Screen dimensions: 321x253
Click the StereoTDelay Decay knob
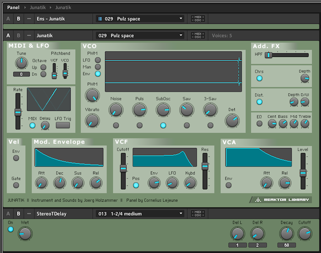coord(287,234)
